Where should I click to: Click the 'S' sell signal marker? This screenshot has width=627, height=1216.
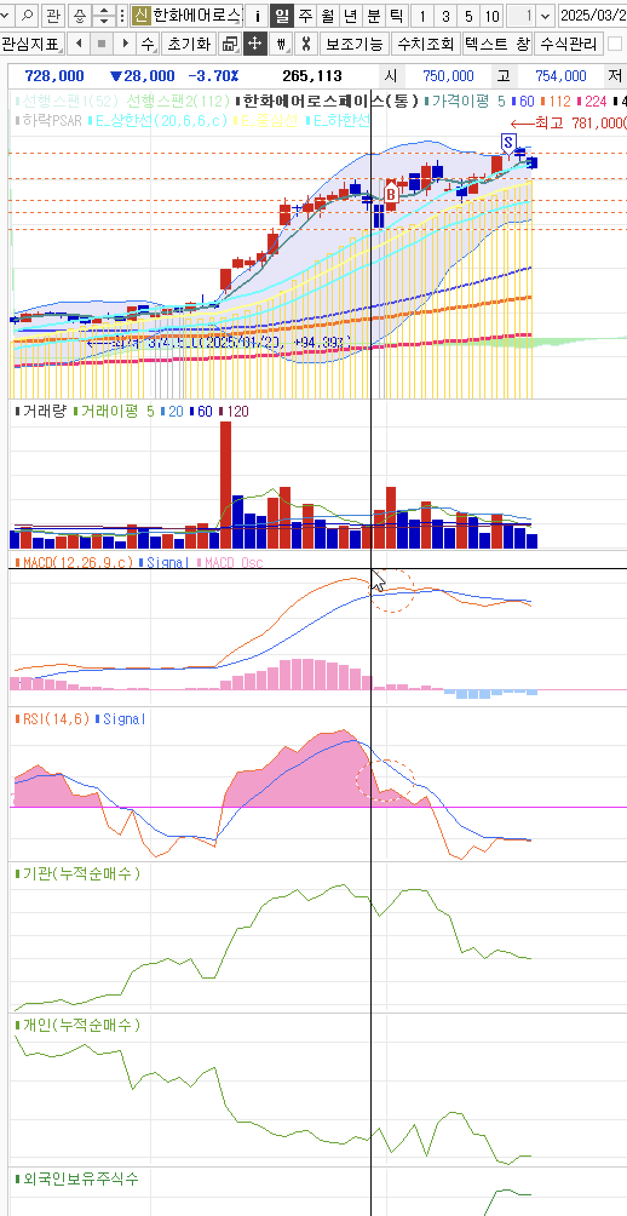[508, 142]
